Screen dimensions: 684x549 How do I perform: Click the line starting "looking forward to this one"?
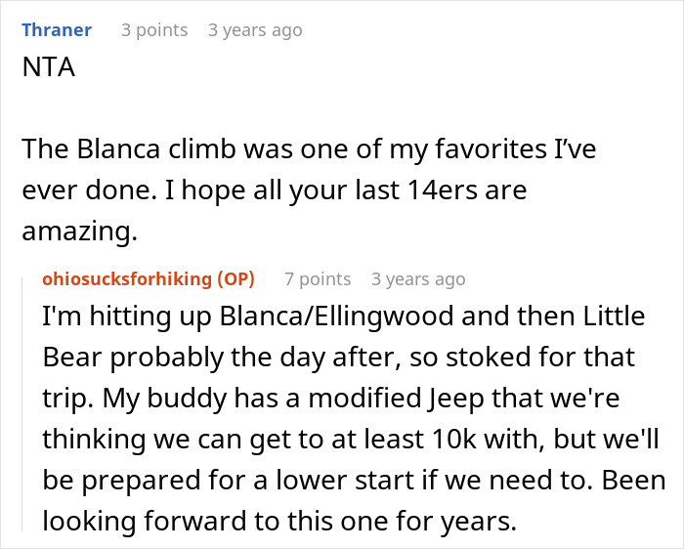278,523
